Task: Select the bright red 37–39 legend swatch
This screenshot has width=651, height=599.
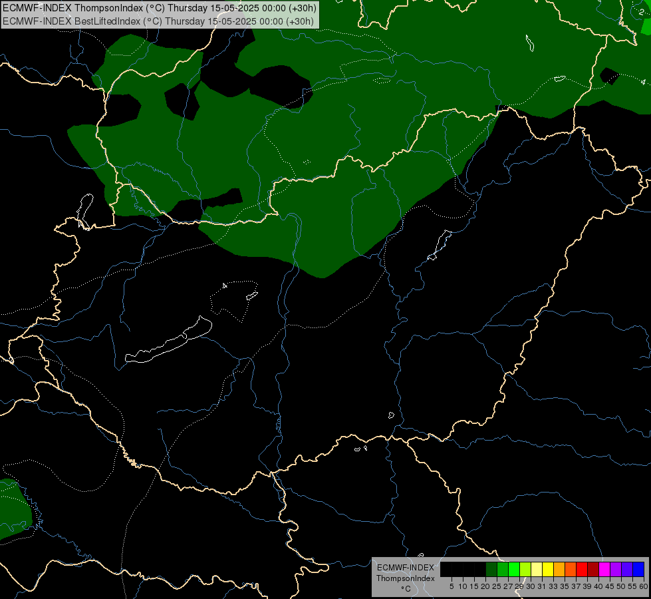Action: tap(582, 569)
